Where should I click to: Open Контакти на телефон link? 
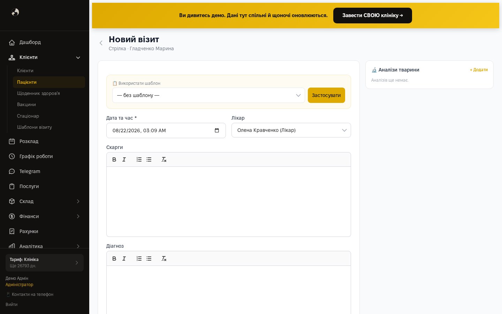click(x=30, y=294)
